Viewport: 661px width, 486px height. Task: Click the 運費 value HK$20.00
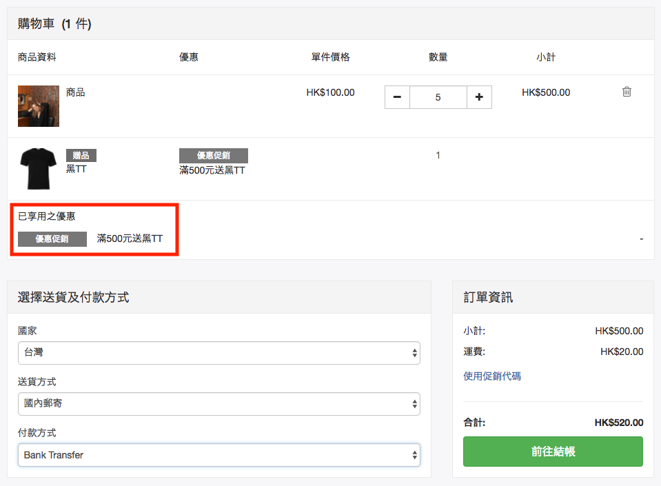click(622, 352)
